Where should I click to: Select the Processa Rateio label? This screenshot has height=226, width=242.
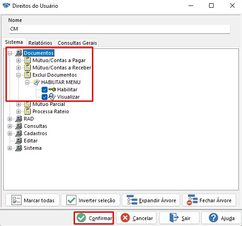(51, 111)
